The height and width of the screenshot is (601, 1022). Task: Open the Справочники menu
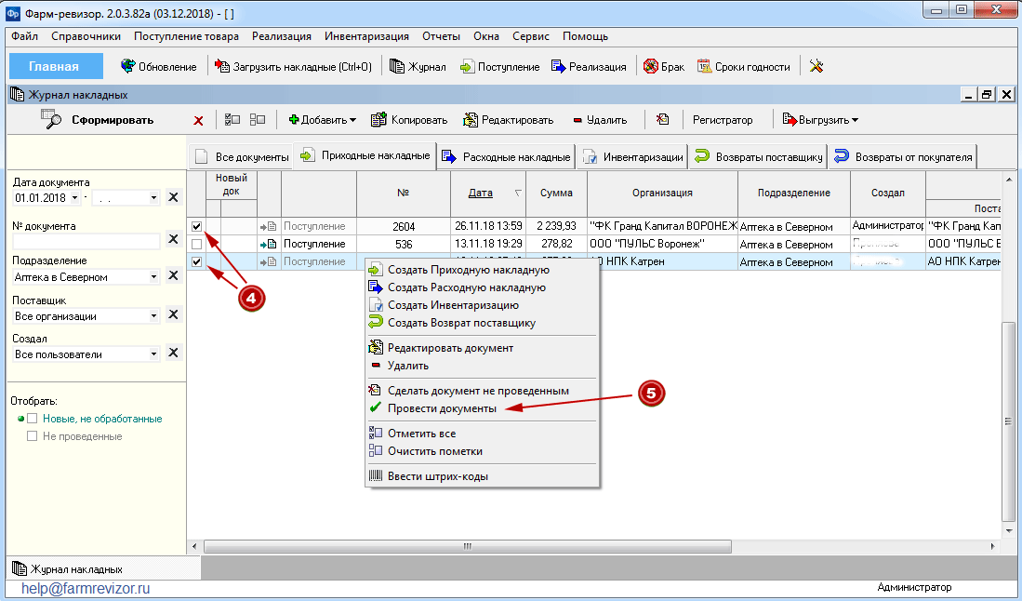[x=86, y=36]
